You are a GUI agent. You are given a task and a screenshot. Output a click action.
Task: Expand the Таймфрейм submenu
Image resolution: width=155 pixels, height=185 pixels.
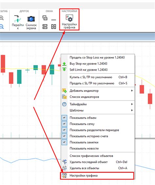point(98,104)
